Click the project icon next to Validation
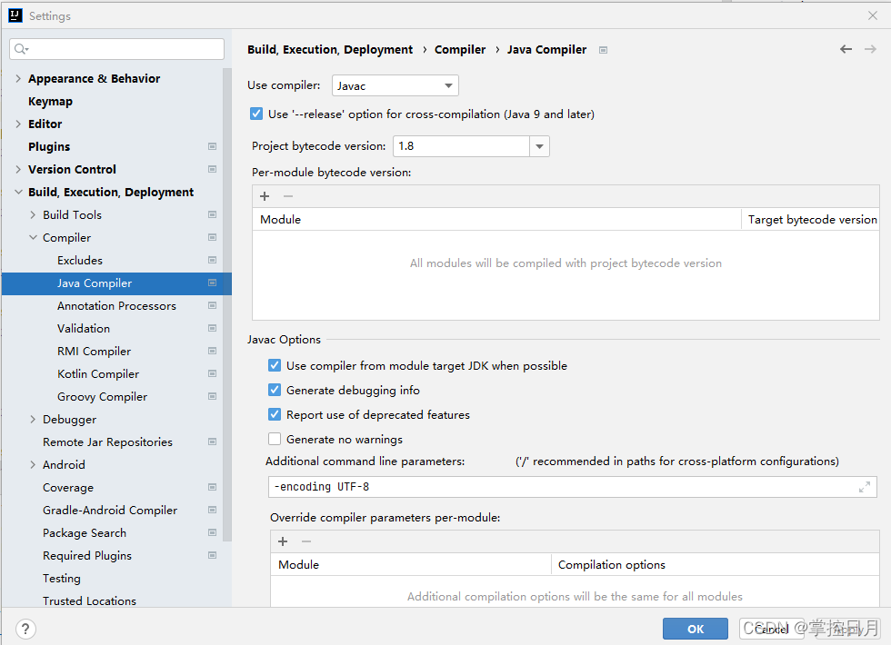This screenshot has width=891, height=645. (212, 328)
